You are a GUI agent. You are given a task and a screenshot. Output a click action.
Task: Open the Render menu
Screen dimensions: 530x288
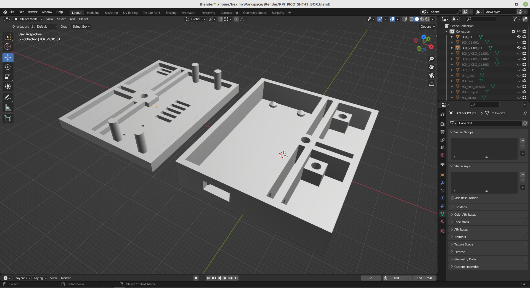point(33,12)
